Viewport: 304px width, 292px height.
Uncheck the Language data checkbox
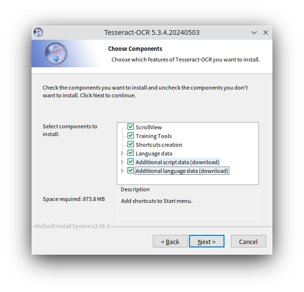click(131, 153)
